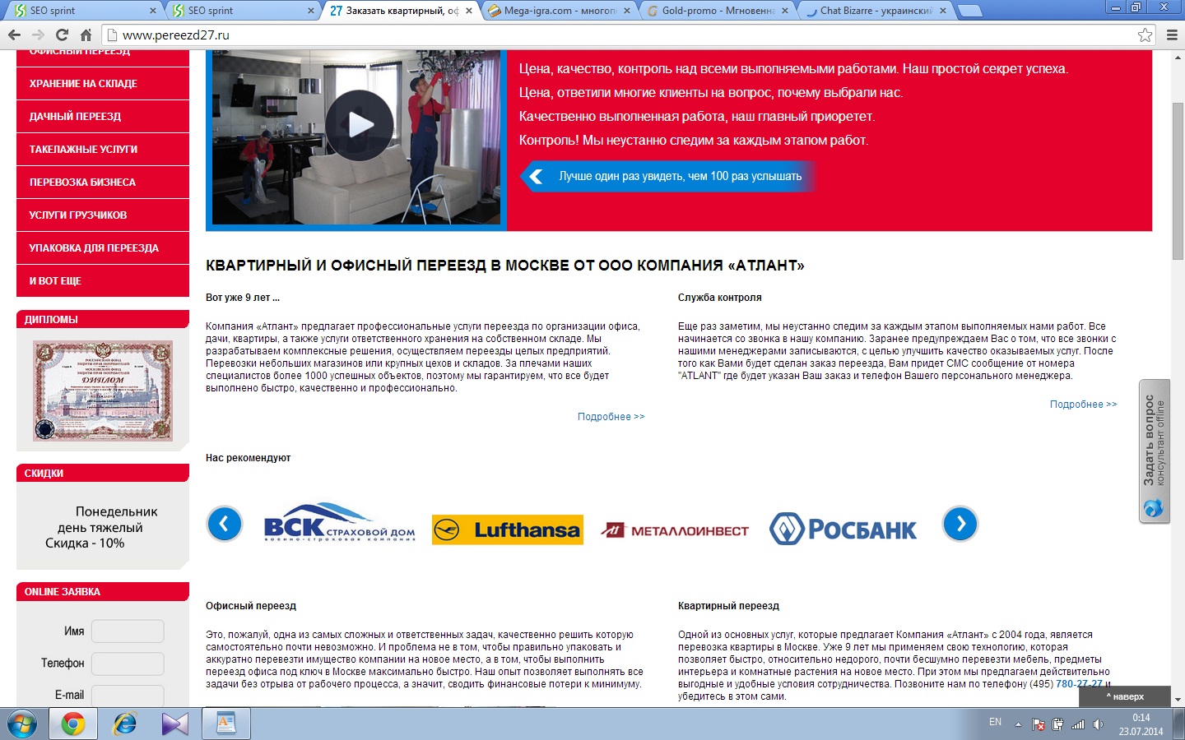Show previous partner logos in carousel

click(x=225, y=524)
